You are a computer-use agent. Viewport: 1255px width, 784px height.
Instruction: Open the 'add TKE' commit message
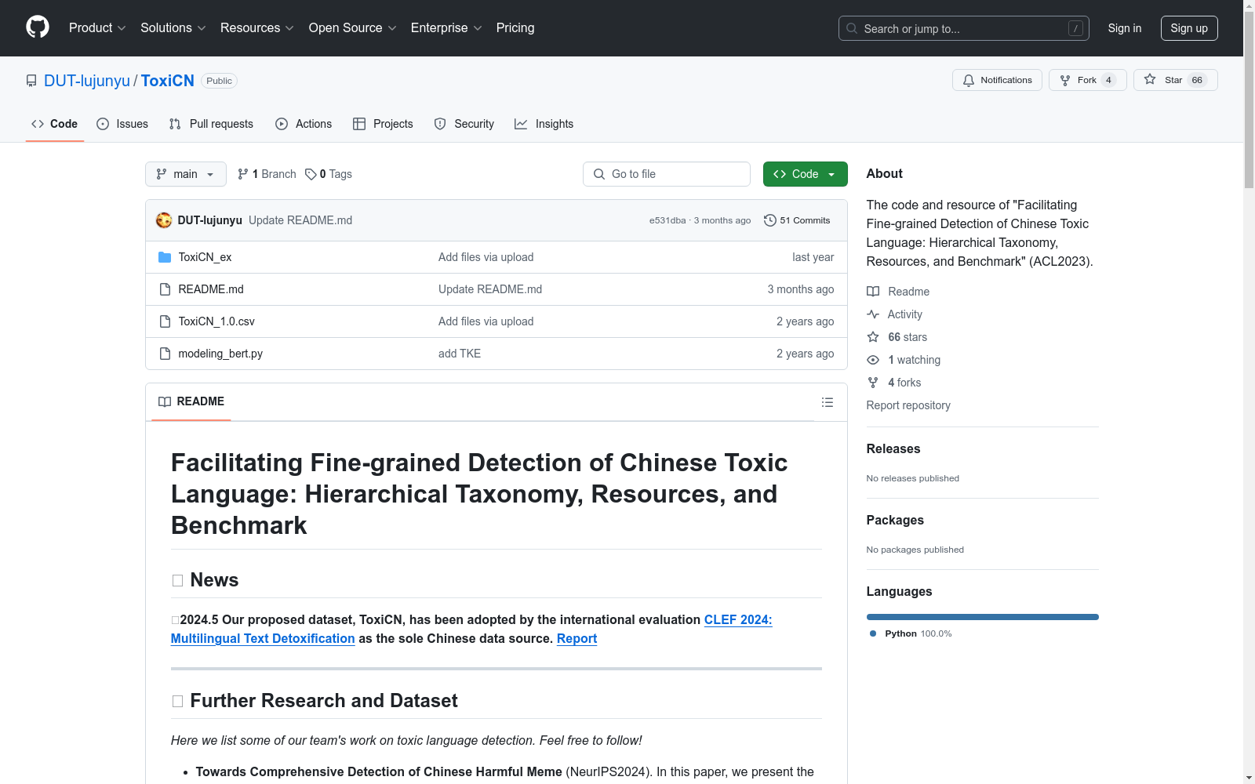[x=460, y=354]
